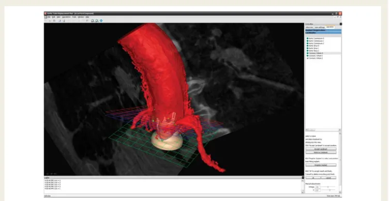
Task: Open the Window menu
Action: click(81, 17)
